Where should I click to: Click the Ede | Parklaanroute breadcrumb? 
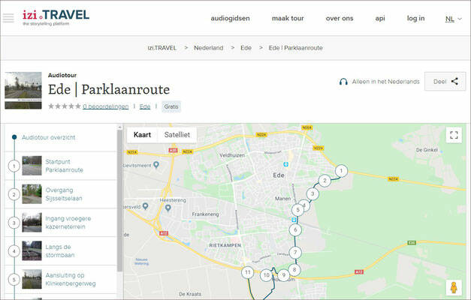pyautogui.click(x=295, y=48)
